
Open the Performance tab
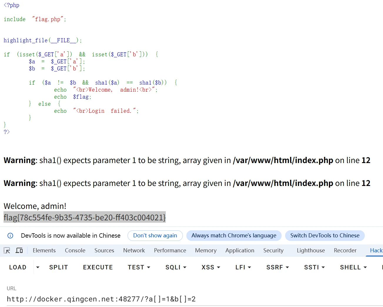click(x=170, y=251)
